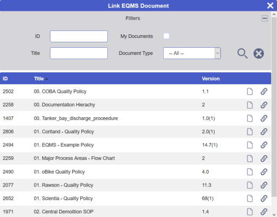277x217 pixels.
Task: View document for Tanker_bay_discharge_proceedure
Action: (x=250, y=118)
